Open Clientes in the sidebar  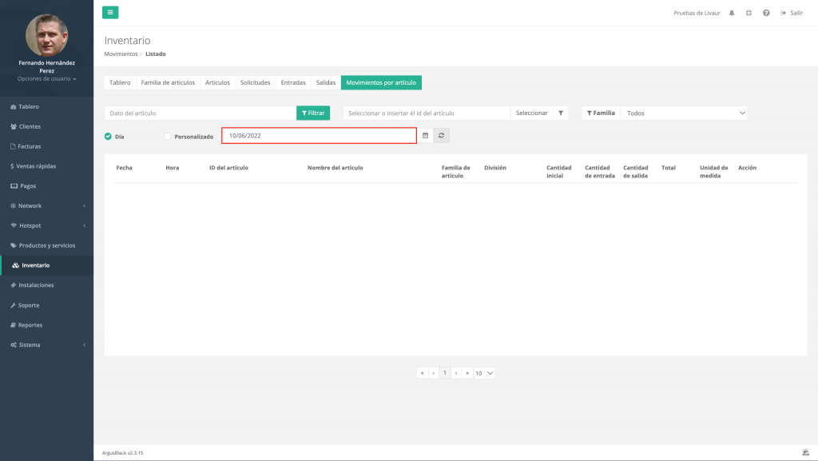(47, 126)
